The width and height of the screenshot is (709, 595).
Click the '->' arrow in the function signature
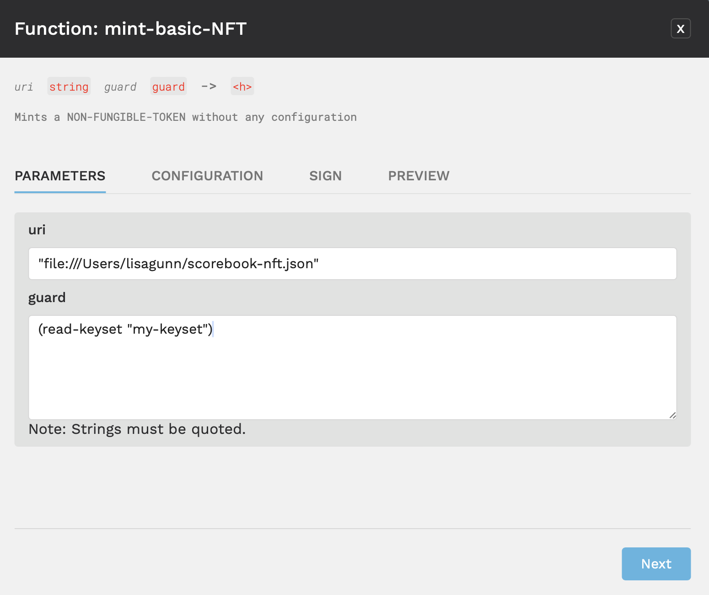point(209,86)
